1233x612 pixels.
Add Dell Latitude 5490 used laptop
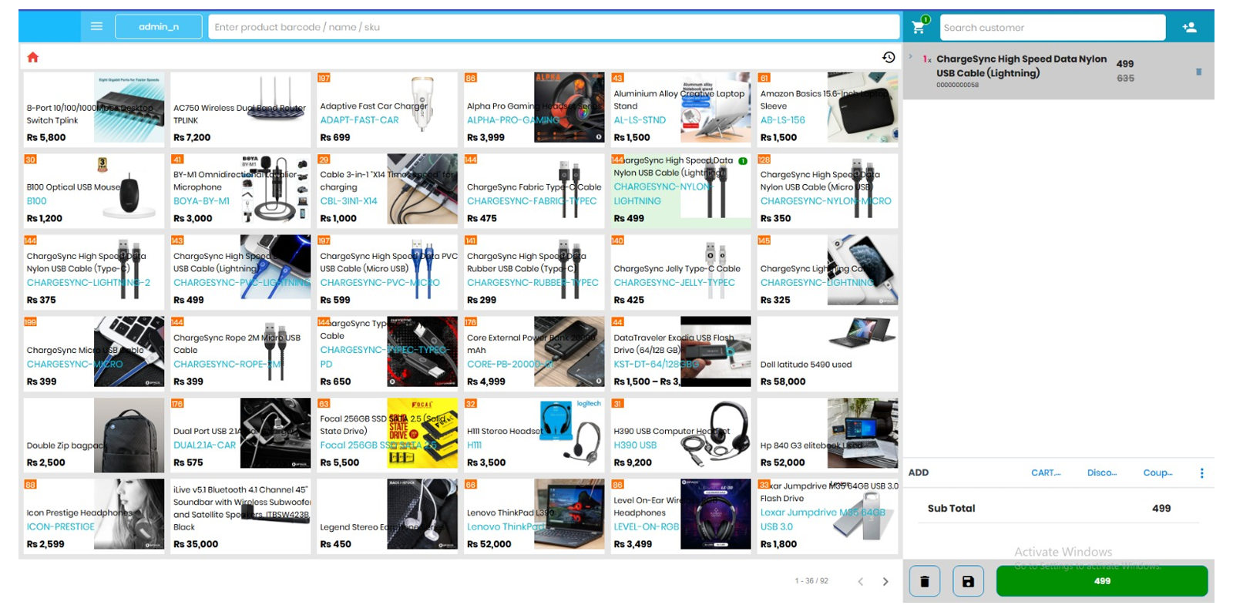click(828, 352)
